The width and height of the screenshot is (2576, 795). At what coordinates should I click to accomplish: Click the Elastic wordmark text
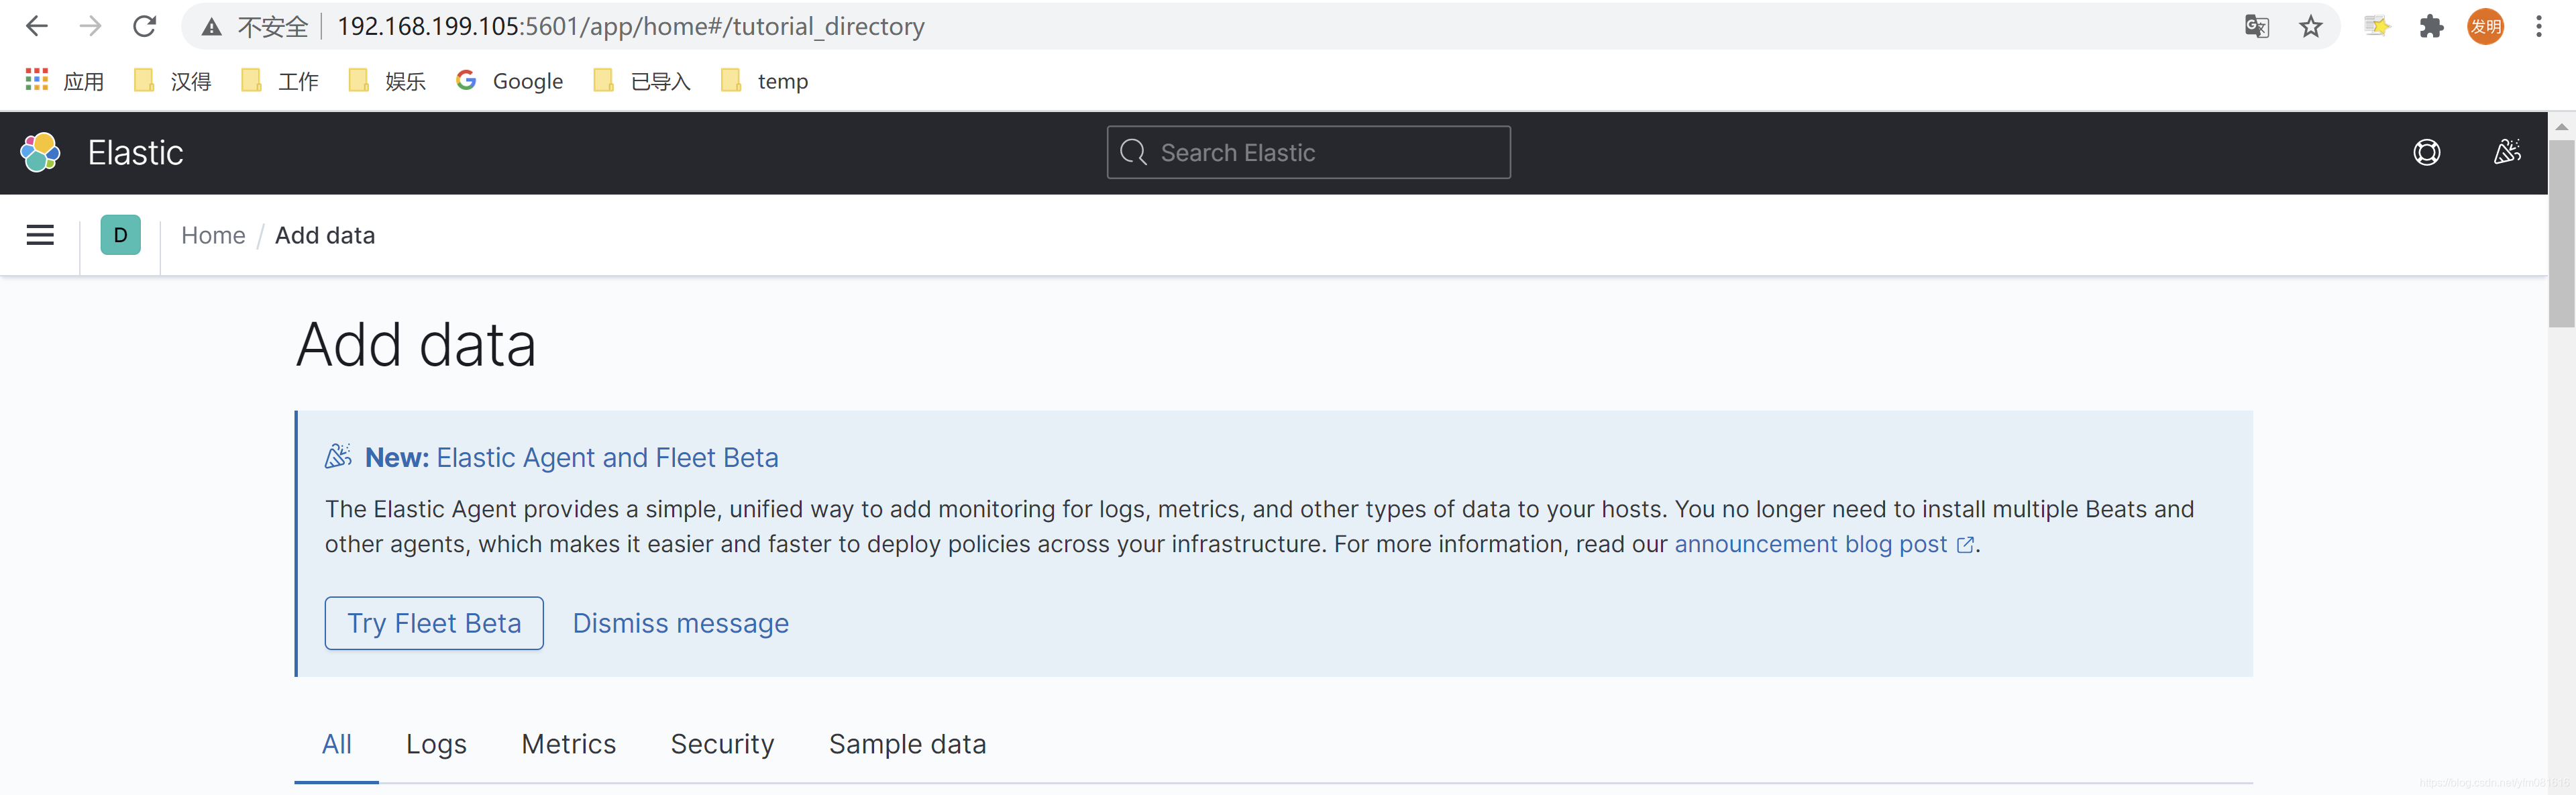coord(135,152)
